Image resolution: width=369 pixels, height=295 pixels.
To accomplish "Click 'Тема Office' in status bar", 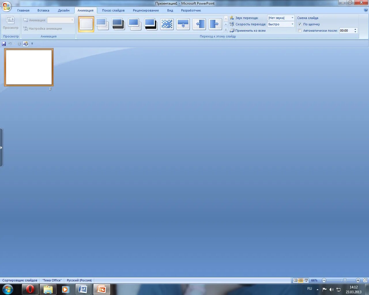I will [52, 280].
